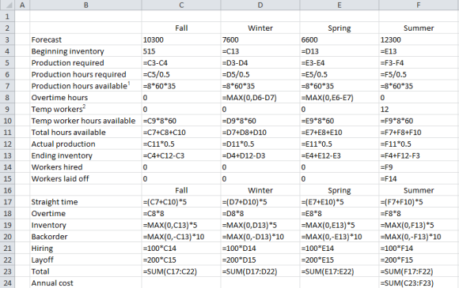Click Summer workers hired cell =F9
Screen dimensions: 459x288
click(x=419, y=167)
